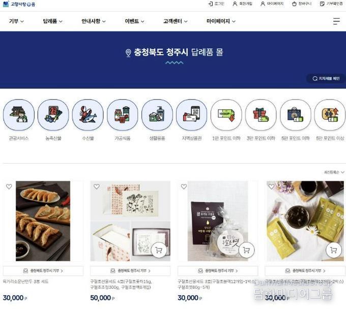This screenshot has width=346, height=311.
Task: Open the 가공식품 category icon
Action: [x=123, y=115]
